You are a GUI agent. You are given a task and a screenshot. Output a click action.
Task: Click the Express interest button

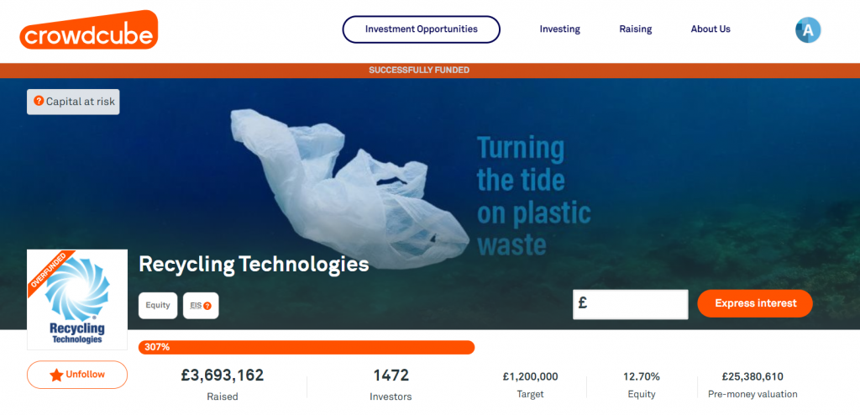[x=755, y=303]
